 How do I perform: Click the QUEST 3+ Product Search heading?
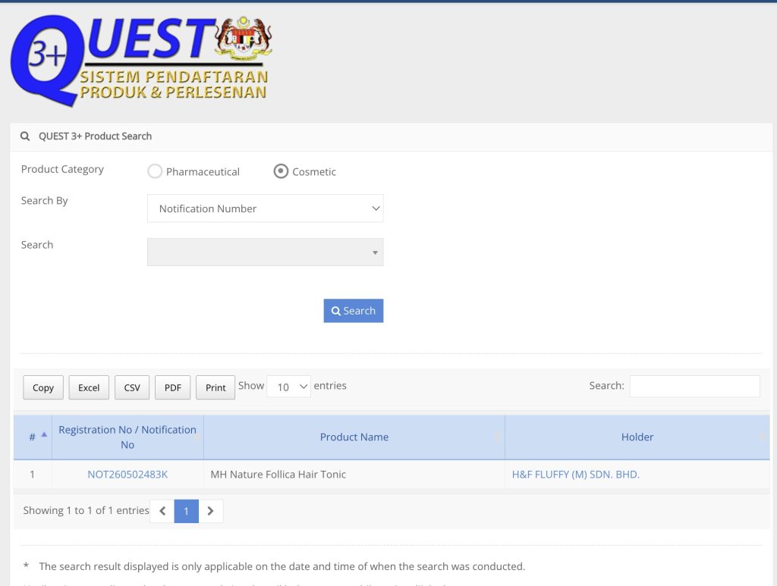point(95,136)
